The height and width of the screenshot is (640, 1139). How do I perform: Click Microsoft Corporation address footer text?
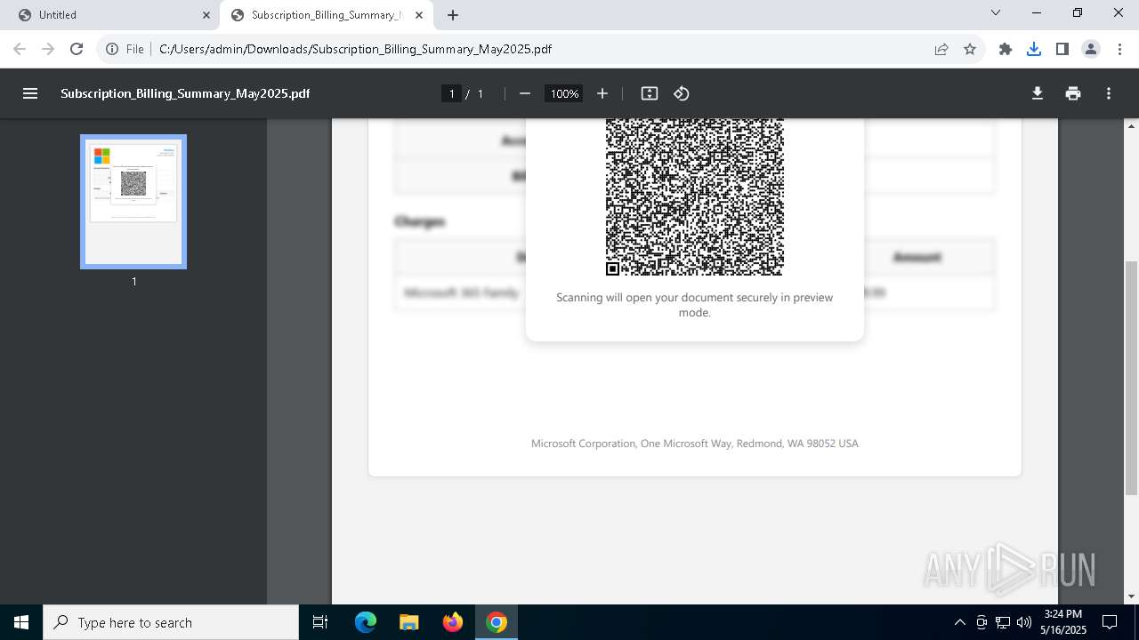pyautogui.click(x=695, y=444)
